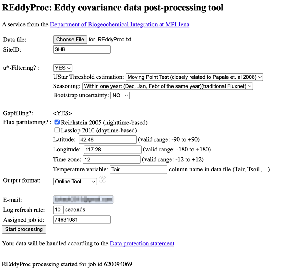Select the Time zone field

pos(111,160)
